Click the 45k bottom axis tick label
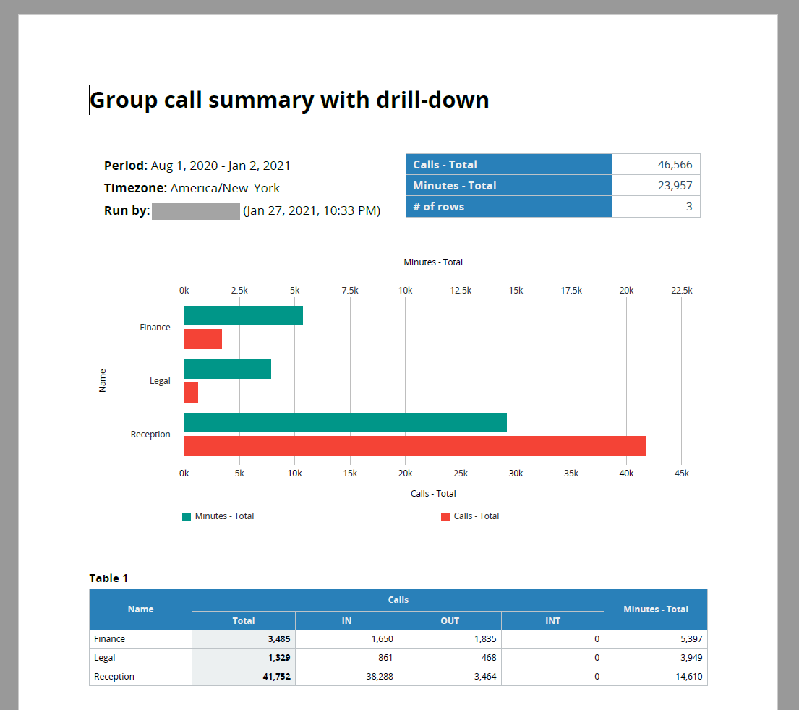The height and width of the screenshot is (710, 799). (x=681, y=474)
